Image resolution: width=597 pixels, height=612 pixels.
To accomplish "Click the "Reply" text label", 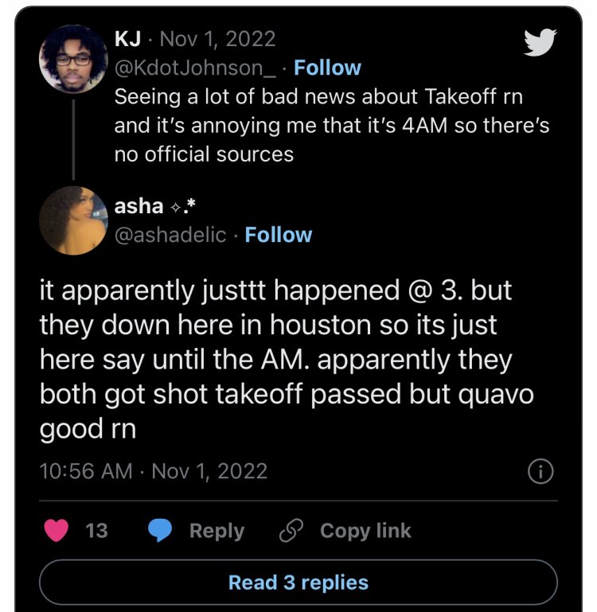I will pos(217,531).
